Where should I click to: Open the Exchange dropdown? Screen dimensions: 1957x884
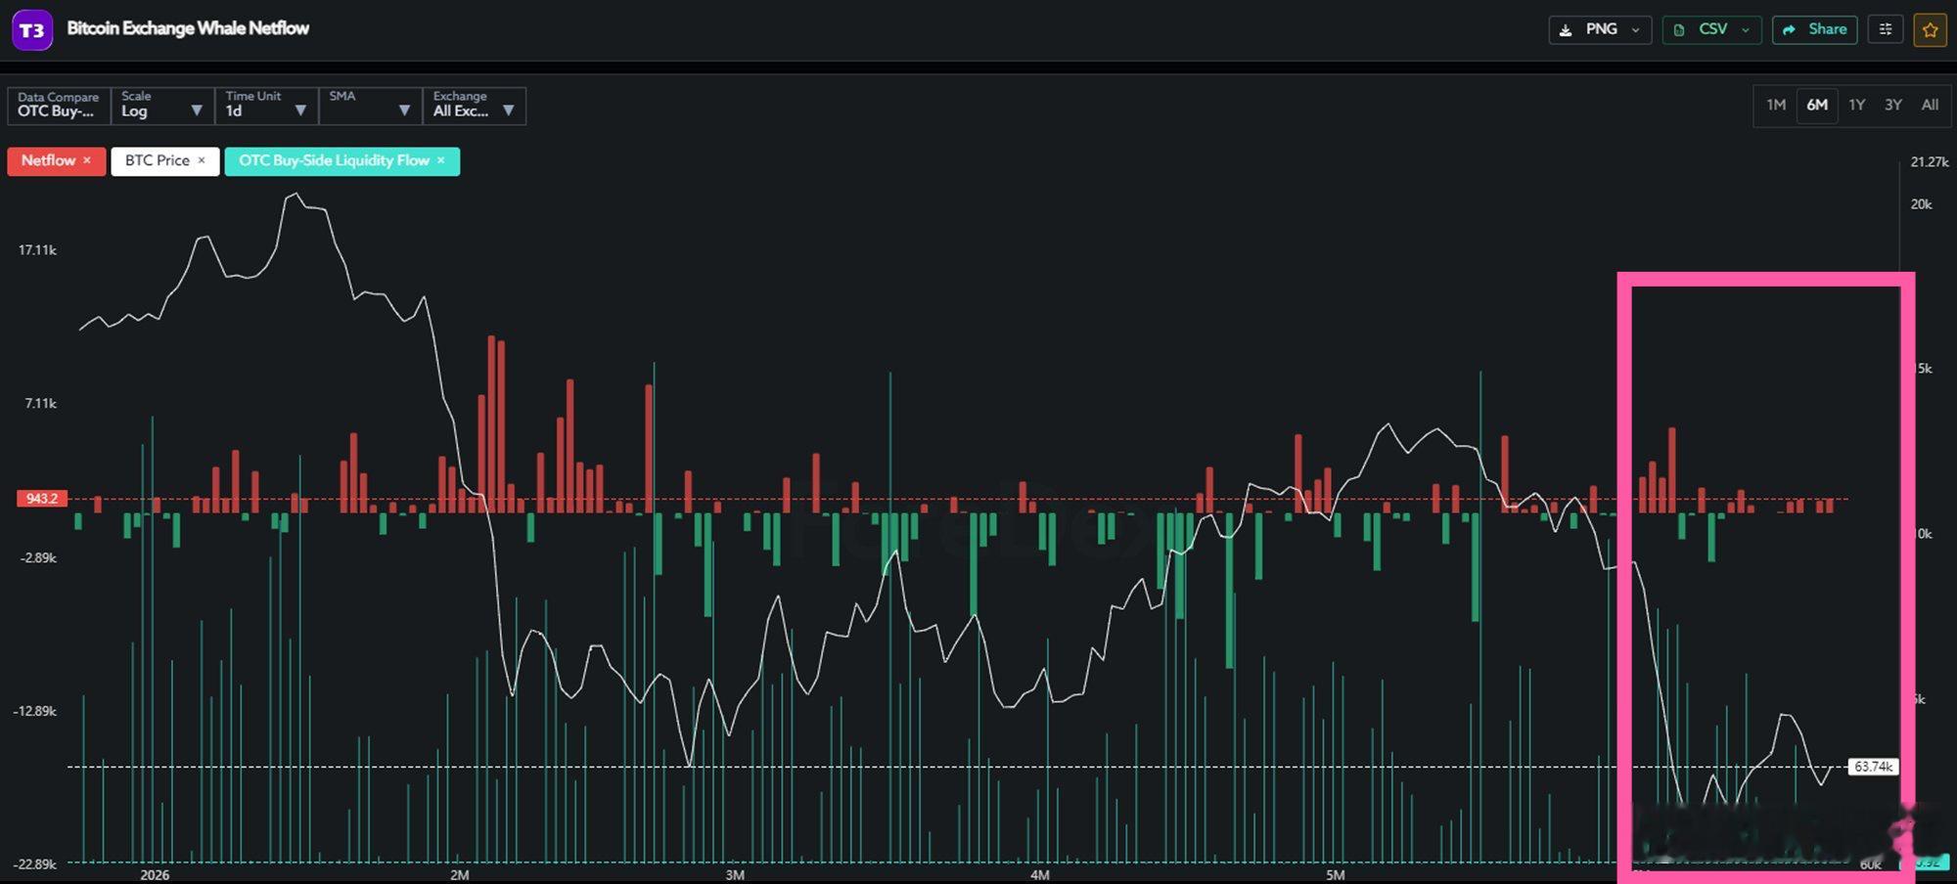coord(474,106)
